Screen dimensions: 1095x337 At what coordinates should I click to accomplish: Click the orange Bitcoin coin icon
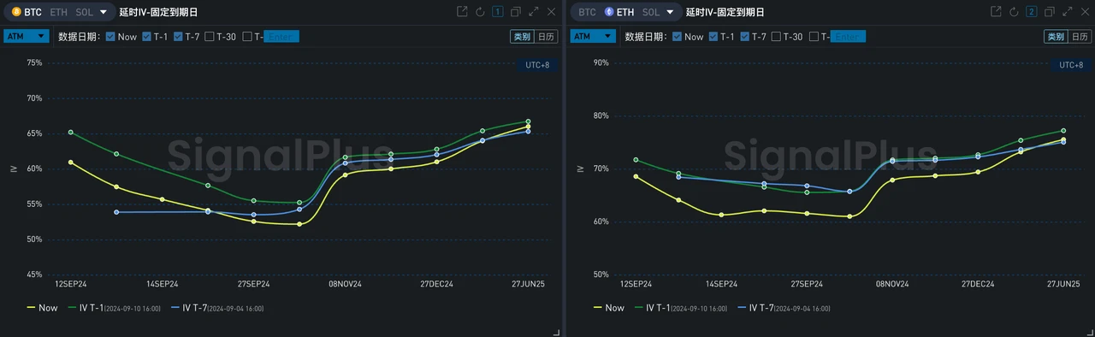click(x=16, y=12)
